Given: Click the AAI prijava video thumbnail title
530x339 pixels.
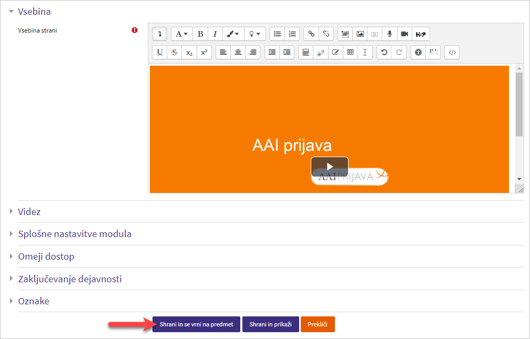Looking at the screenshot, I should tap(292, 146).
